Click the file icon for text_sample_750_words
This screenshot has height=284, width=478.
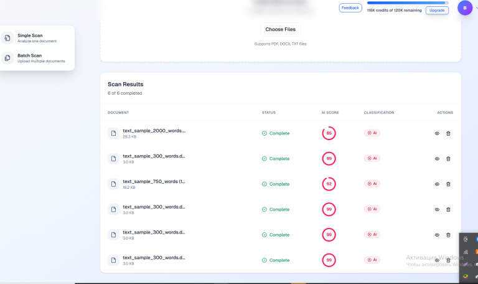click(x=113, y=184)
